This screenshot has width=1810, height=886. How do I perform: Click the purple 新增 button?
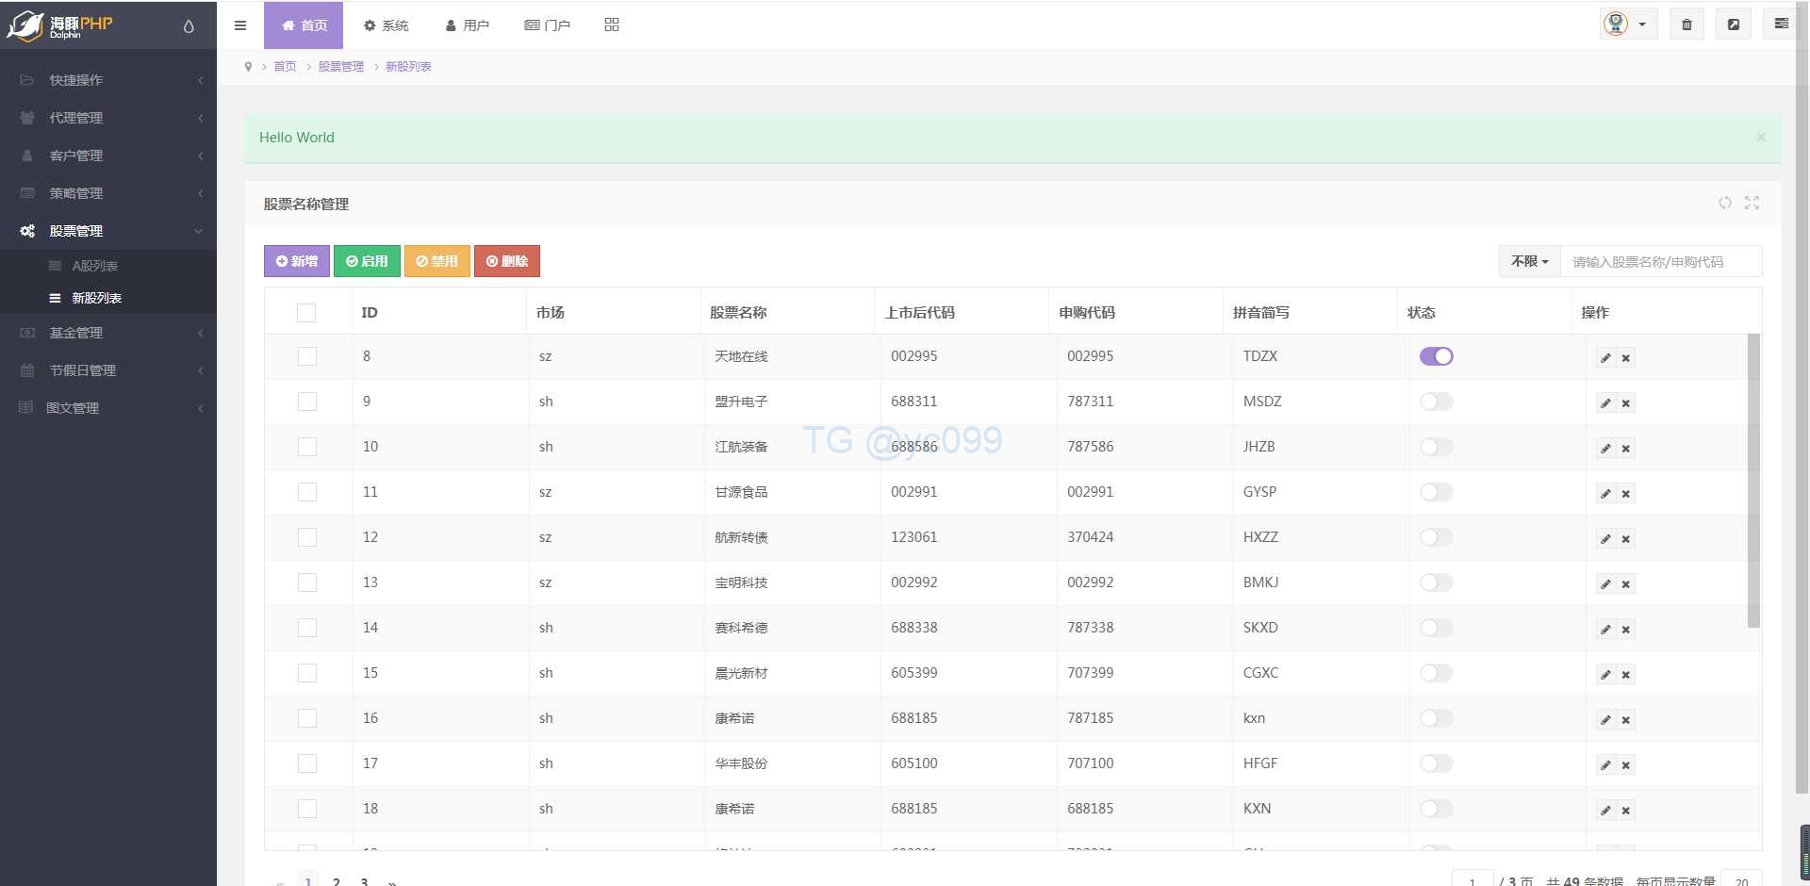coord(297,261)
